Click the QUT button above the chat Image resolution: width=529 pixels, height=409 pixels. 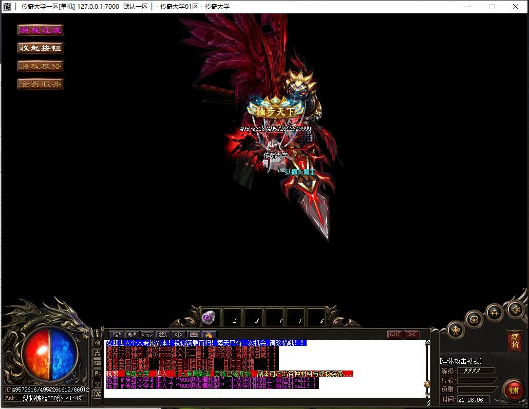pyautogui.click(x=395, y=334)
